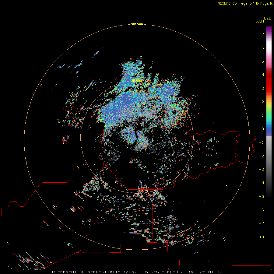274x274 pixels.
Task: Click the 100 NMI range ring label
Action: [x=137, y=24]
